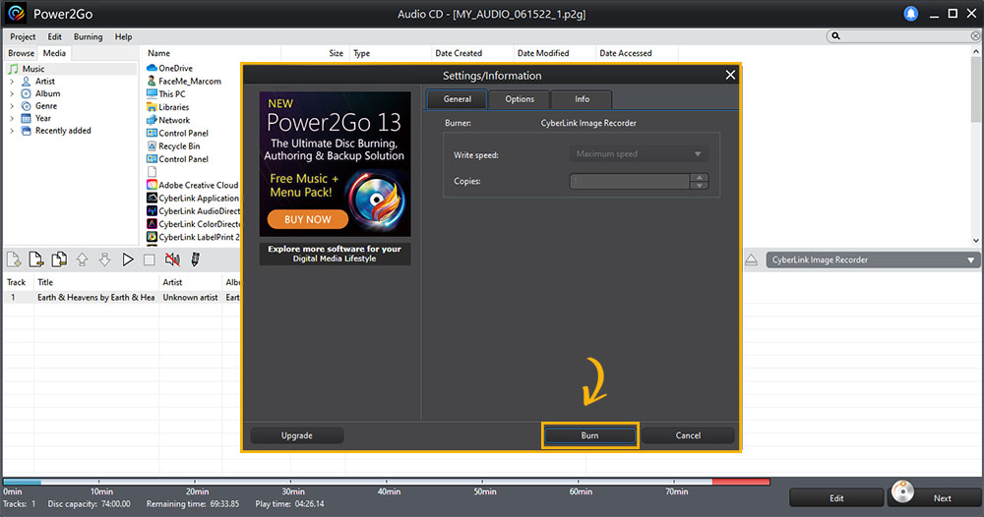Expand the Year tree node
The height and width of the screenshot is (517, 984).
click(11, 119)
